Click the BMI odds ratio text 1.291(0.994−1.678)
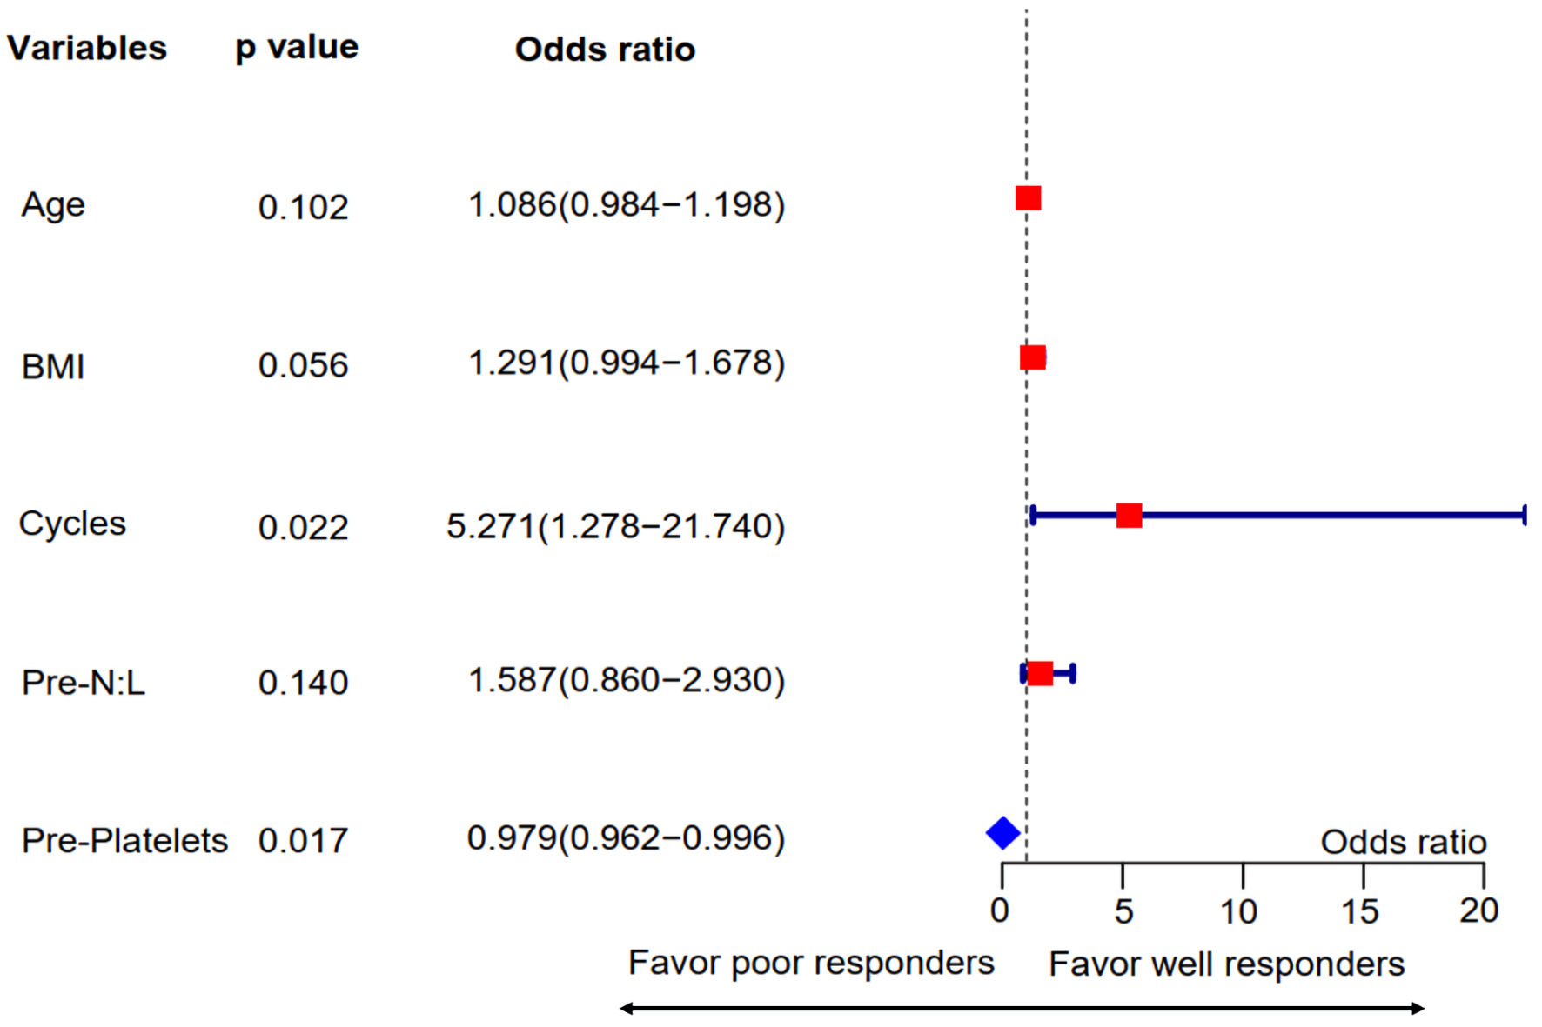 click(626, 363)
